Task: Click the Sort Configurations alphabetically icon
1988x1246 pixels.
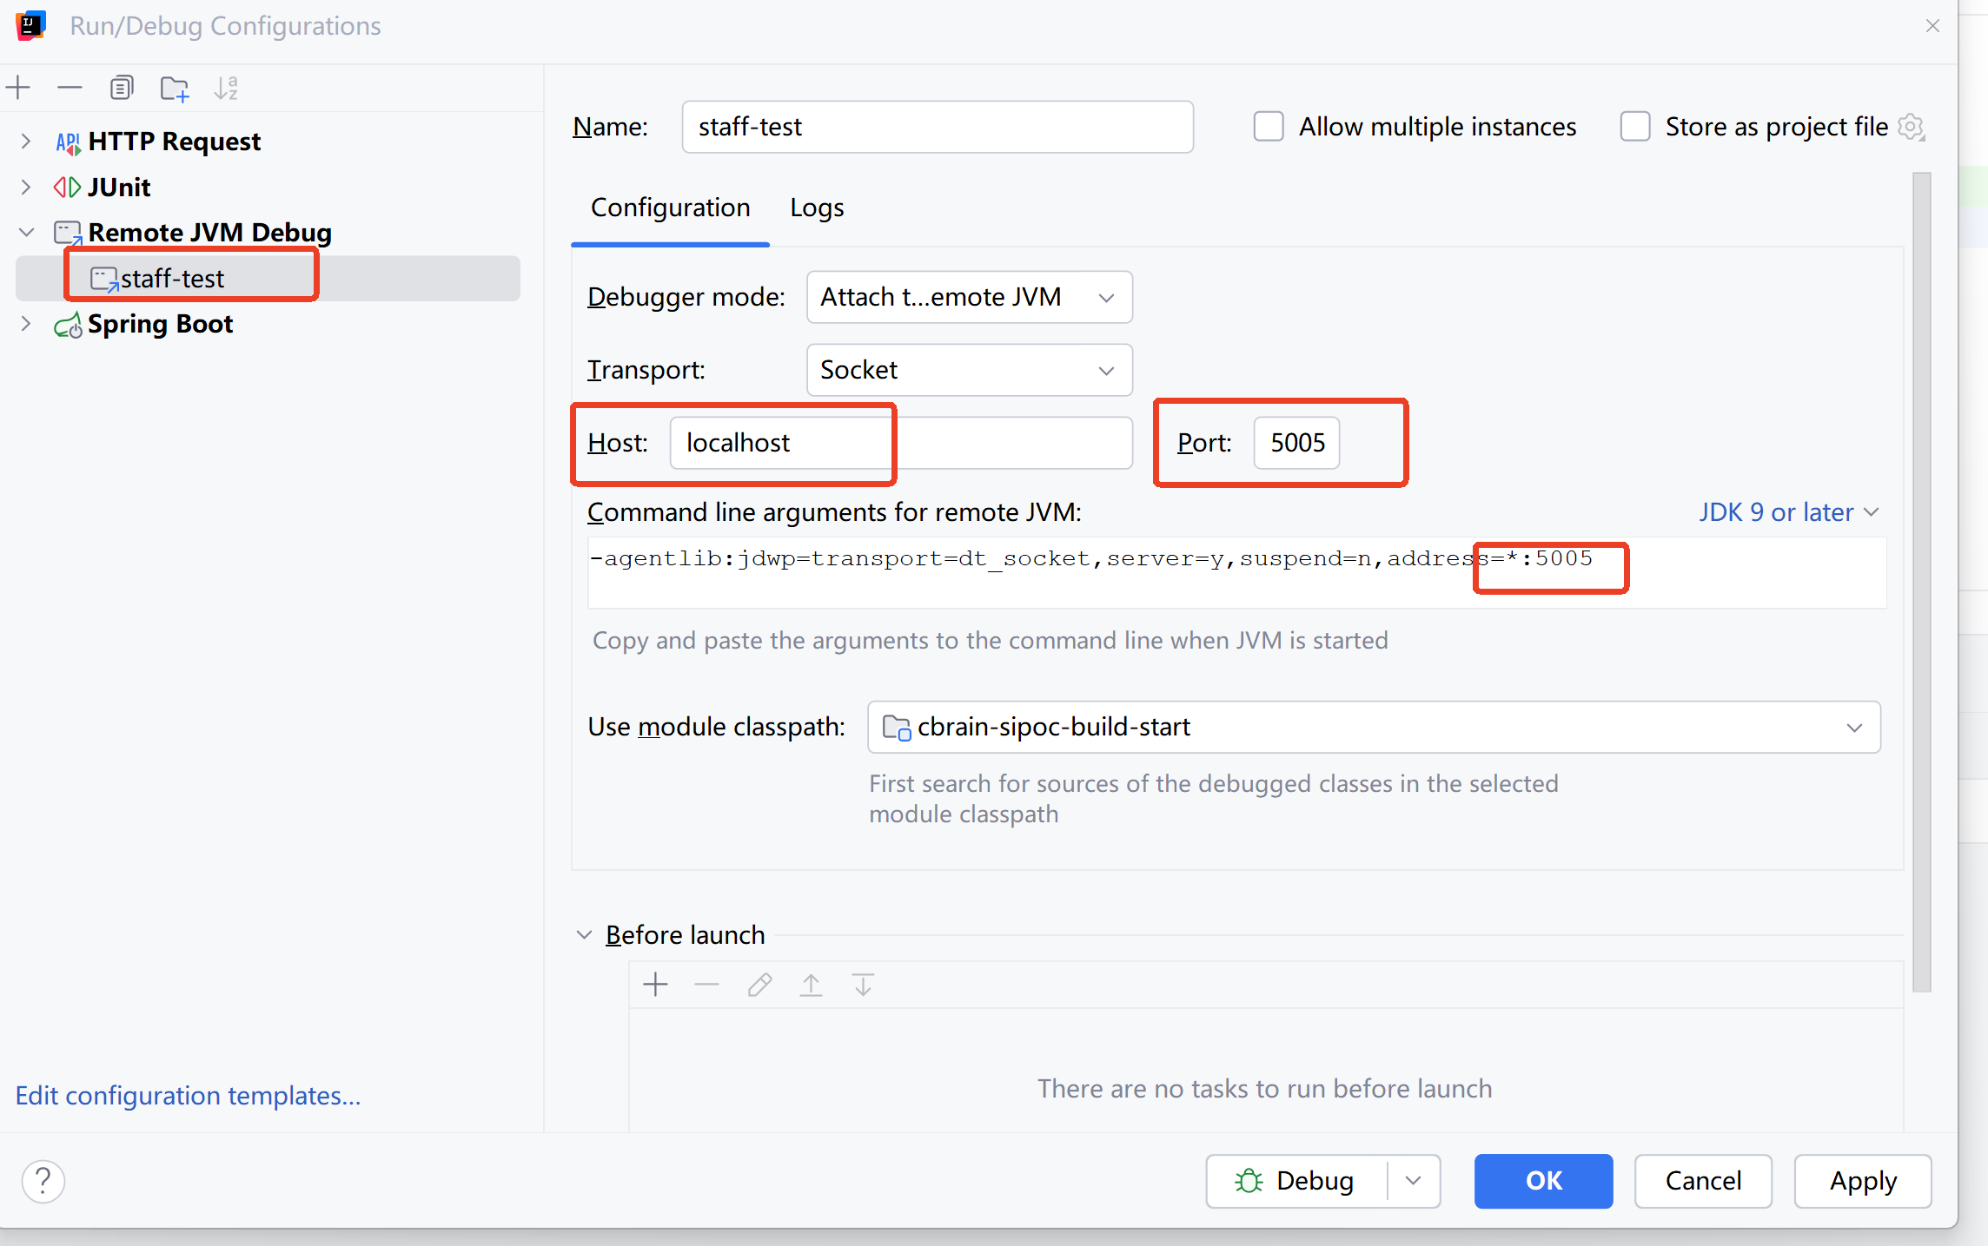Action: 226,88
